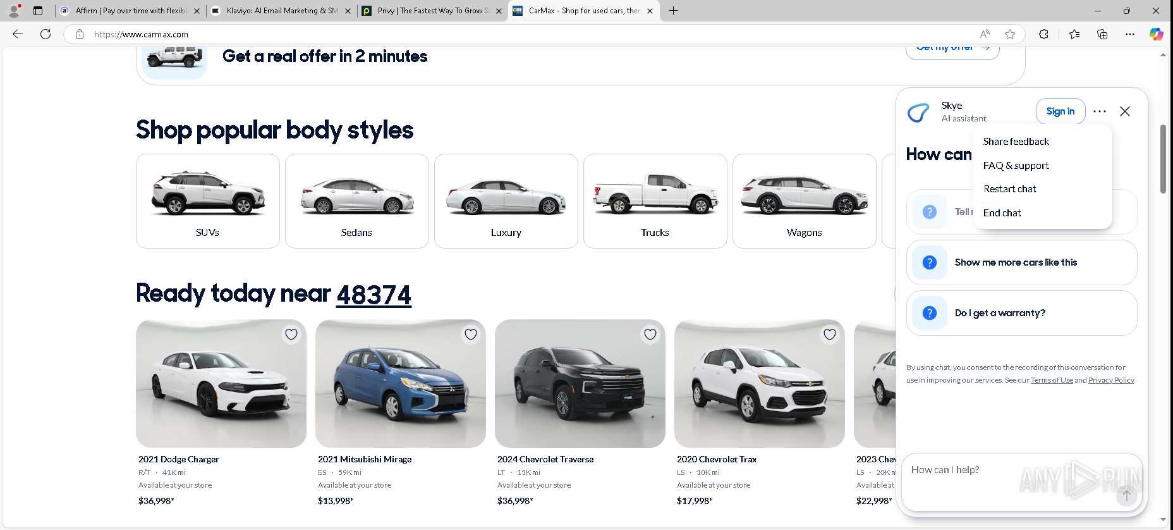
Task: Open the Terms of Use link
Action: 1052,380
